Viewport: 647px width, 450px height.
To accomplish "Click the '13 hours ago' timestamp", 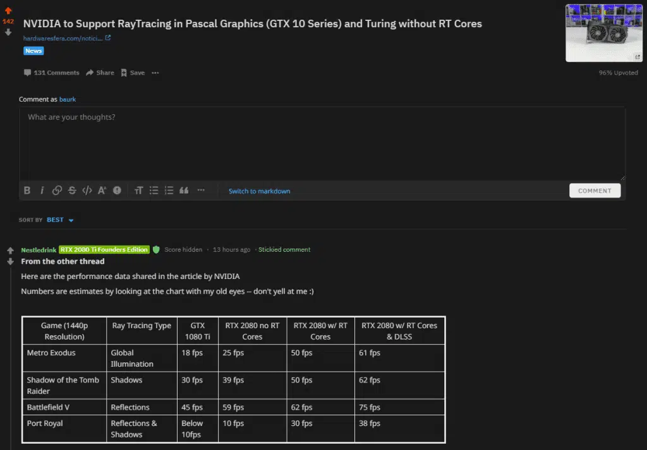I will pos(231,250).
